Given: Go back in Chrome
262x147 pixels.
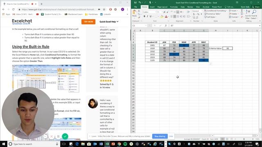Looking at the screenshot, I should [x=4, y=9].
